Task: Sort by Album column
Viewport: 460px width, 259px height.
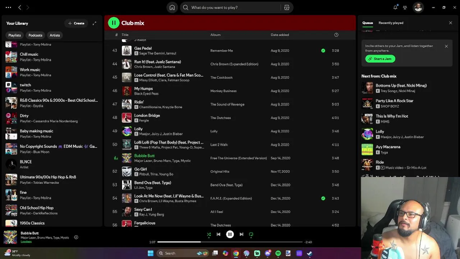Action: (x=216, y=35)
